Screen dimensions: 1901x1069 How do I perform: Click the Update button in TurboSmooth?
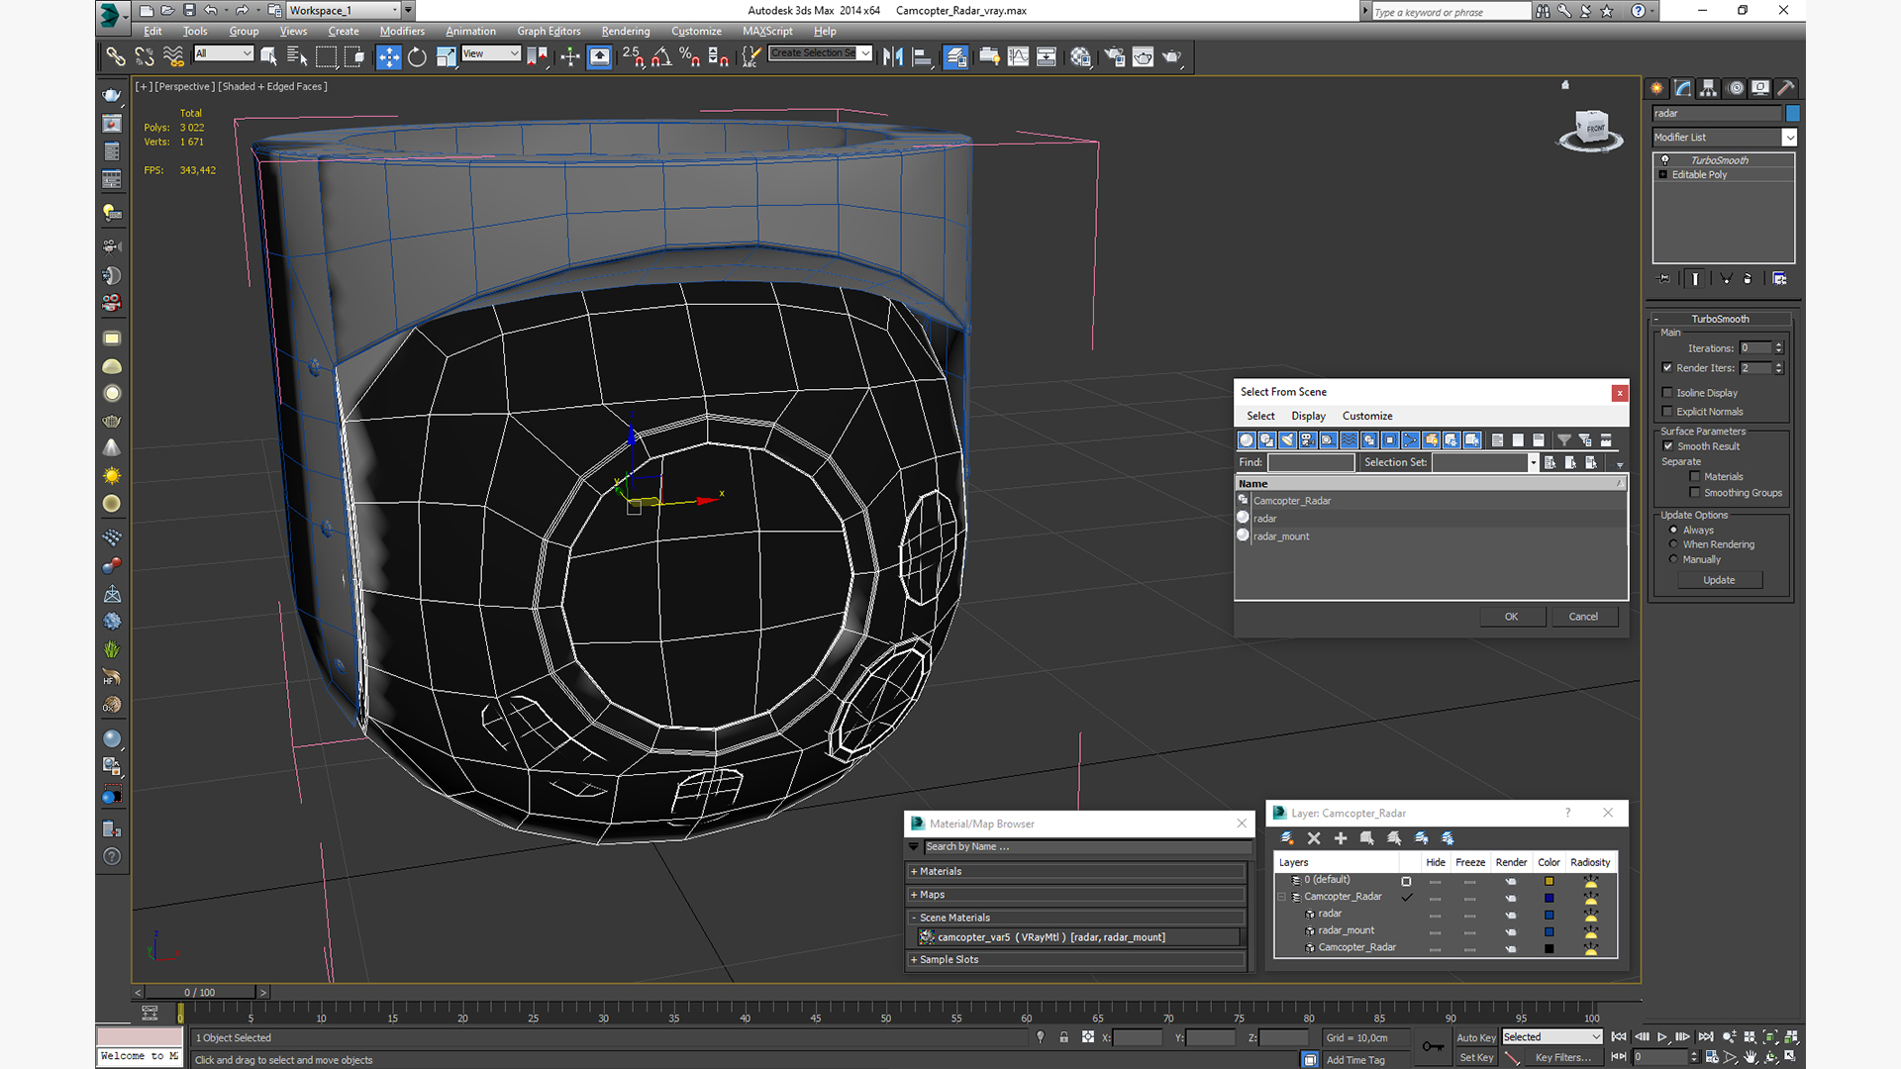click(1719, 580)
